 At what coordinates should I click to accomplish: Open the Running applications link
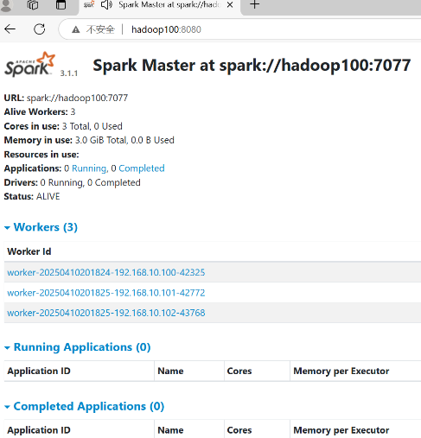click(x=89, y=168)
